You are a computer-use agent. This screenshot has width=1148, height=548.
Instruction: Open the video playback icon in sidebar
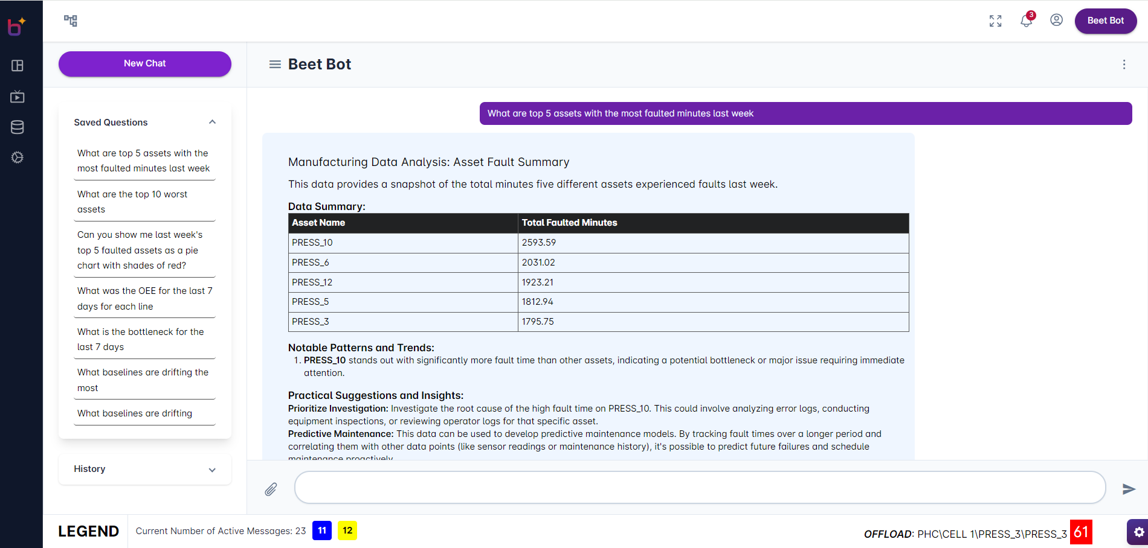click(18, 97)
